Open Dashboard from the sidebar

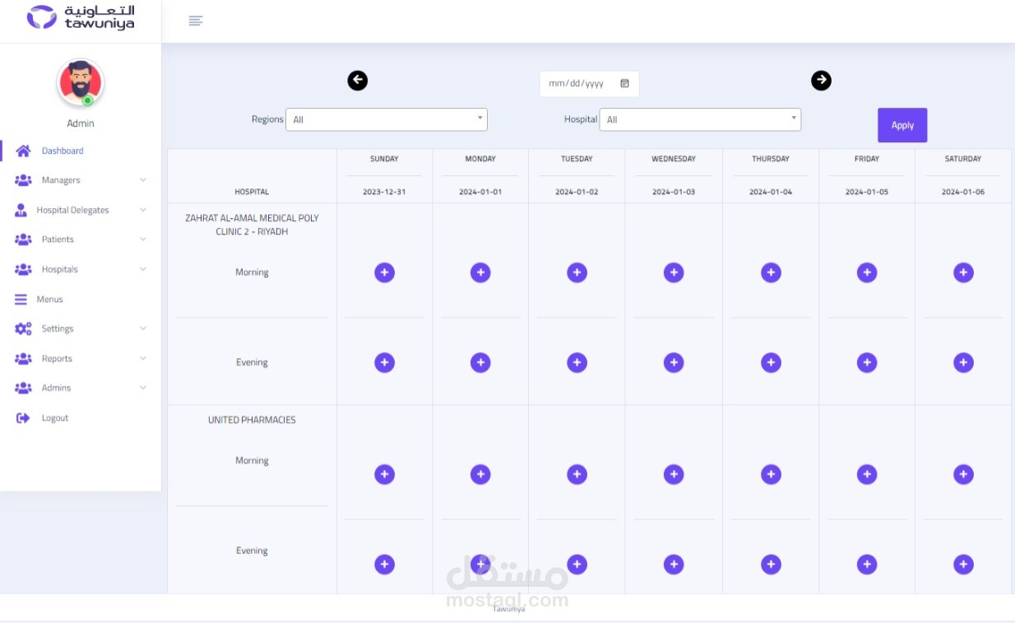(x=62, y=151)
